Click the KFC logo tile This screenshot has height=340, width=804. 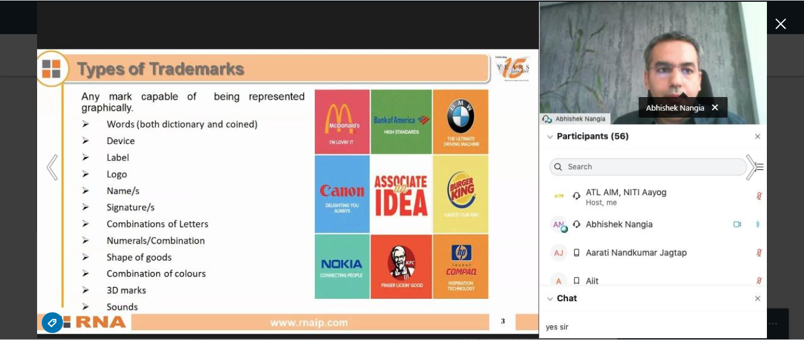coord(401,266)
